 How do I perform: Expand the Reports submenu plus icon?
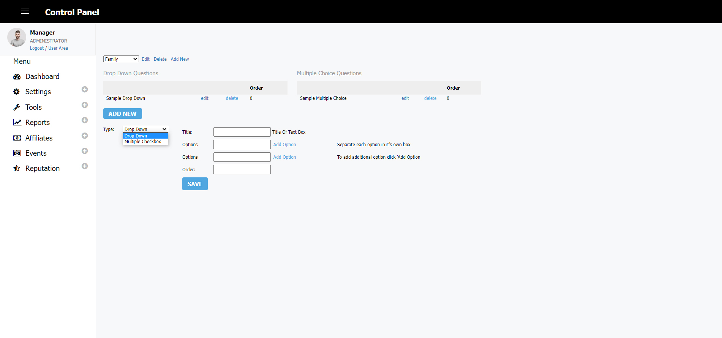[85, 120]
